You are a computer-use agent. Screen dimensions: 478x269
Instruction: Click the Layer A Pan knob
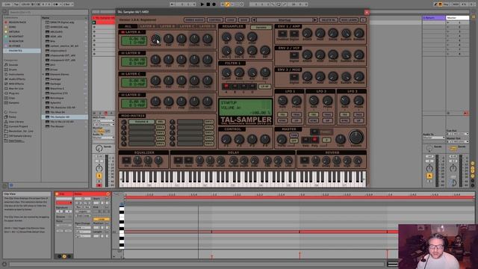[x=169, y=38]
